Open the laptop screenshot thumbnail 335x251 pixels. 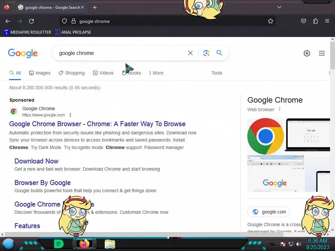coord(308,135)
